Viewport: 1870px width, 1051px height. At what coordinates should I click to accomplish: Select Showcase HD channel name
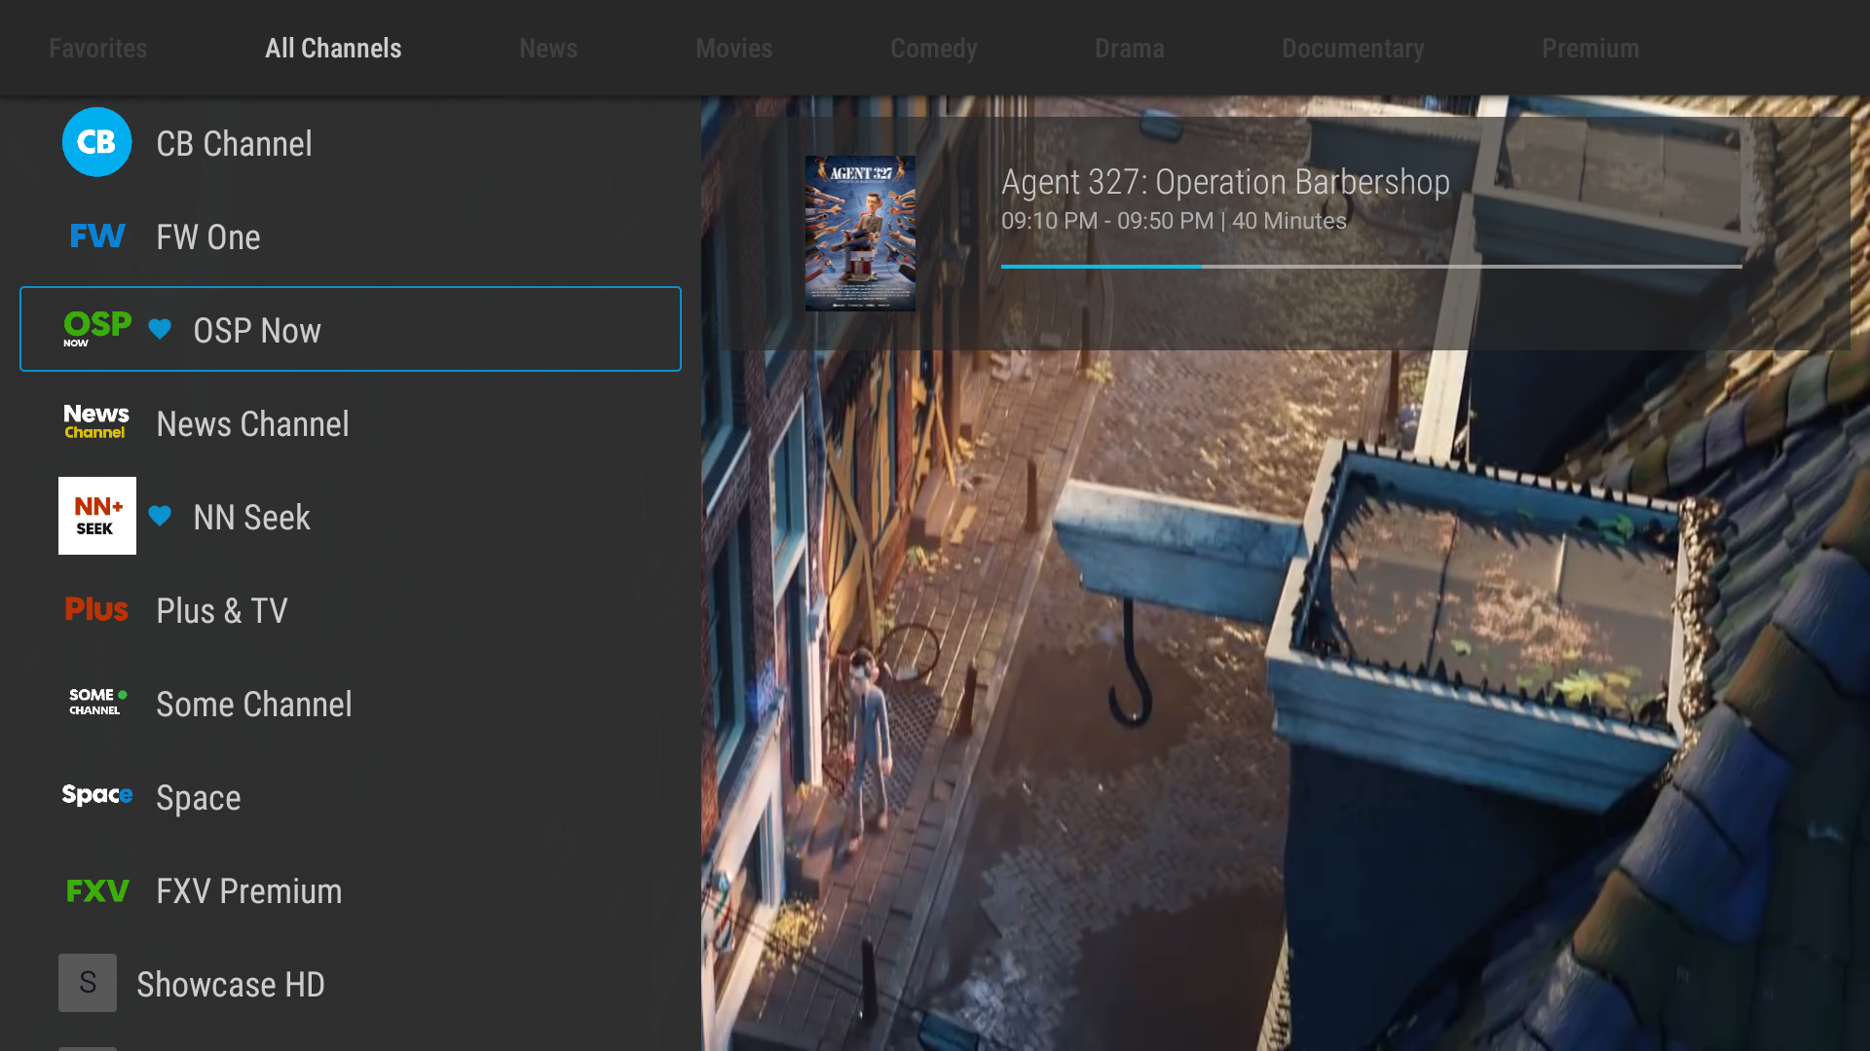231,985
